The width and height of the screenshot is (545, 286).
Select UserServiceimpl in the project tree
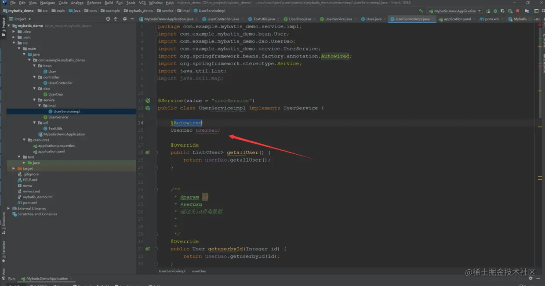(x=67, y=112)
